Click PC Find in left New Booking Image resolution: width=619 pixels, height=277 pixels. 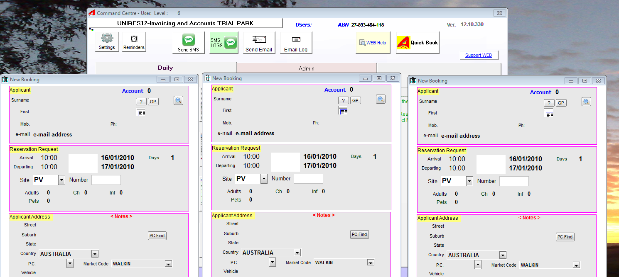[x=157, y=236]
